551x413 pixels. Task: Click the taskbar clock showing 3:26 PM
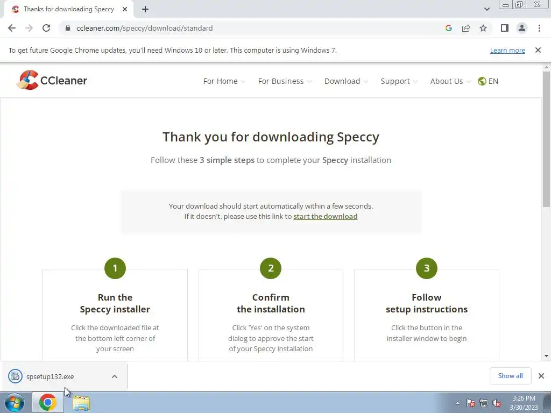(x=524, y=403)
